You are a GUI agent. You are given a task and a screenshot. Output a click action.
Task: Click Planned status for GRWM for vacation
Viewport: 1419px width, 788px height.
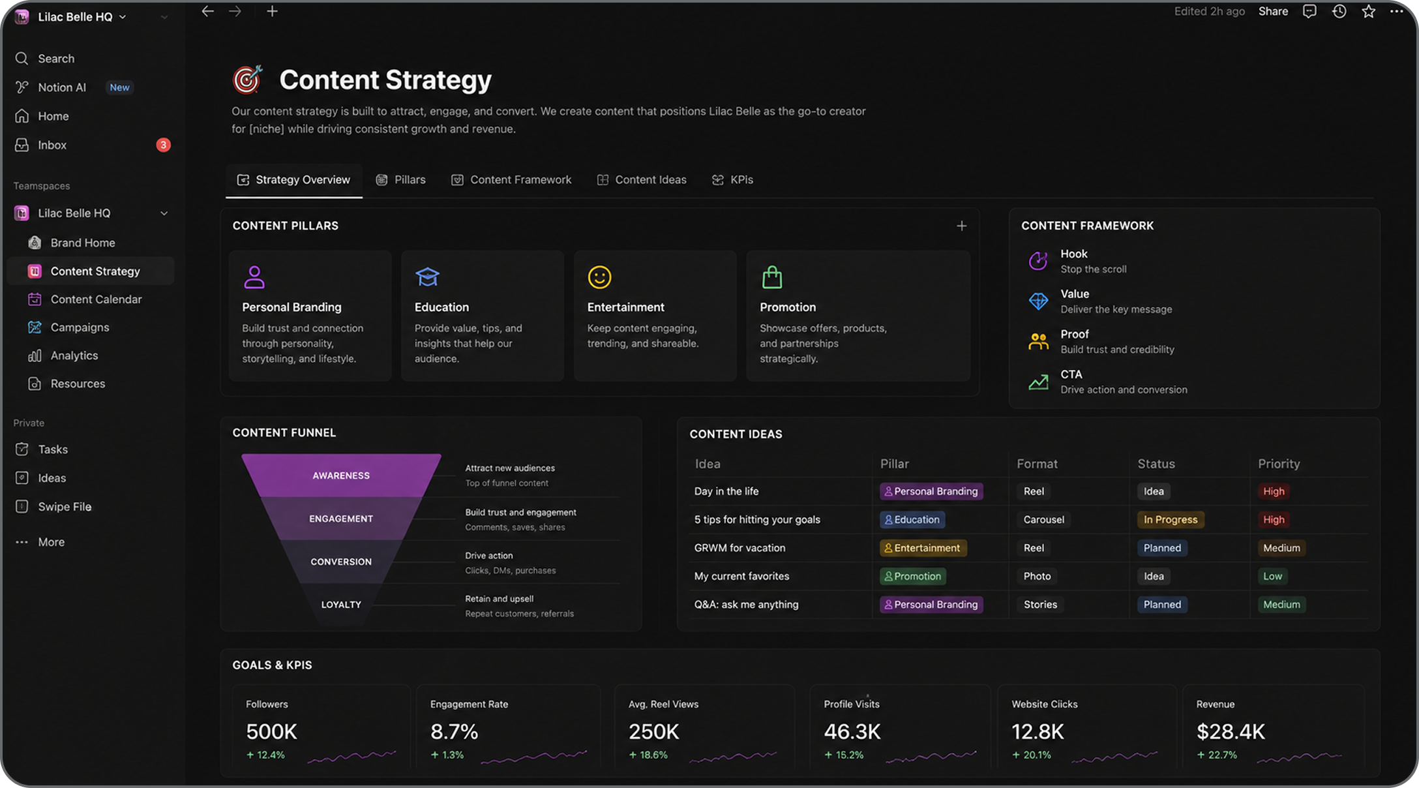1162,548
